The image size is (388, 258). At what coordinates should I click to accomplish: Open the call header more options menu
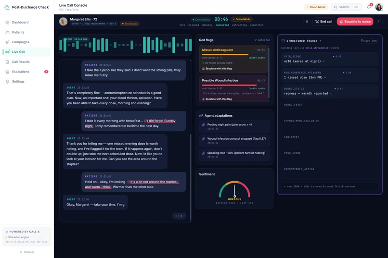click(x=379, y=22)
